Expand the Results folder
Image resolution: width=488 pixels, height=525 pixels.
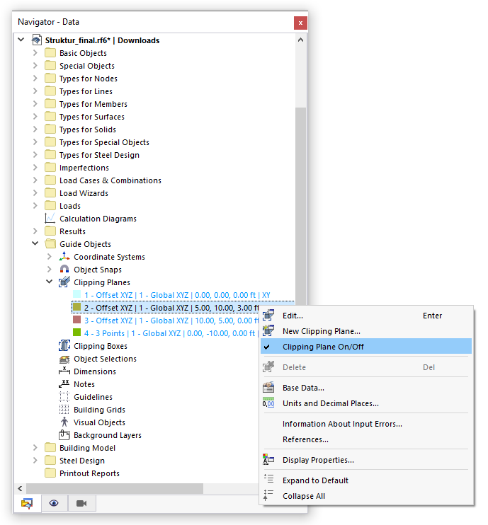(x=35, y=231)
